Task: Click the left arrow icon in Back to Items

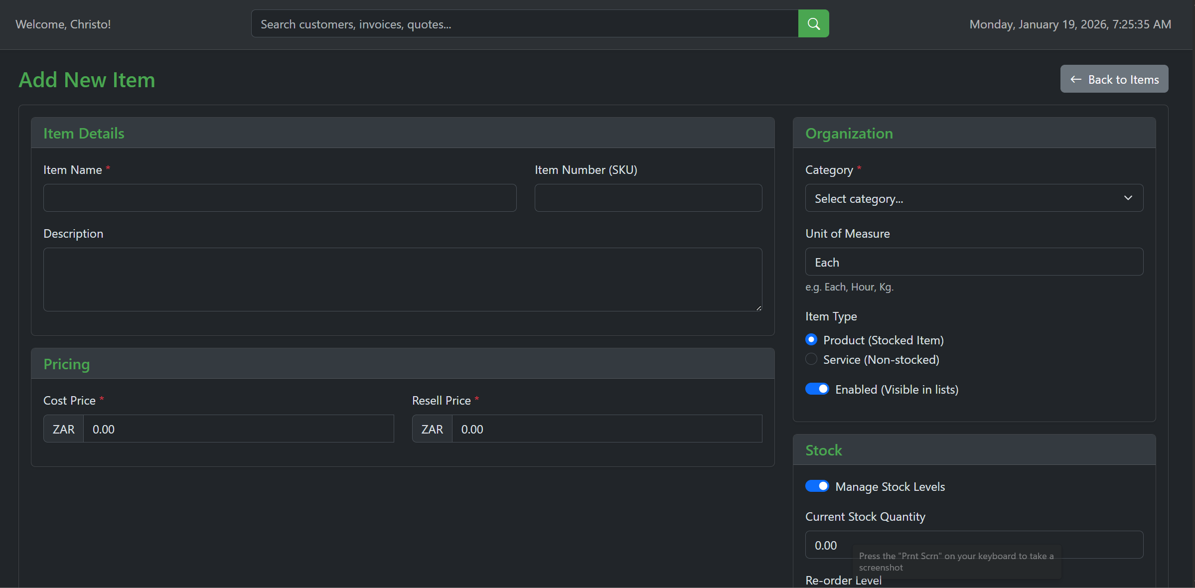Action: [x=1076, y=80]
